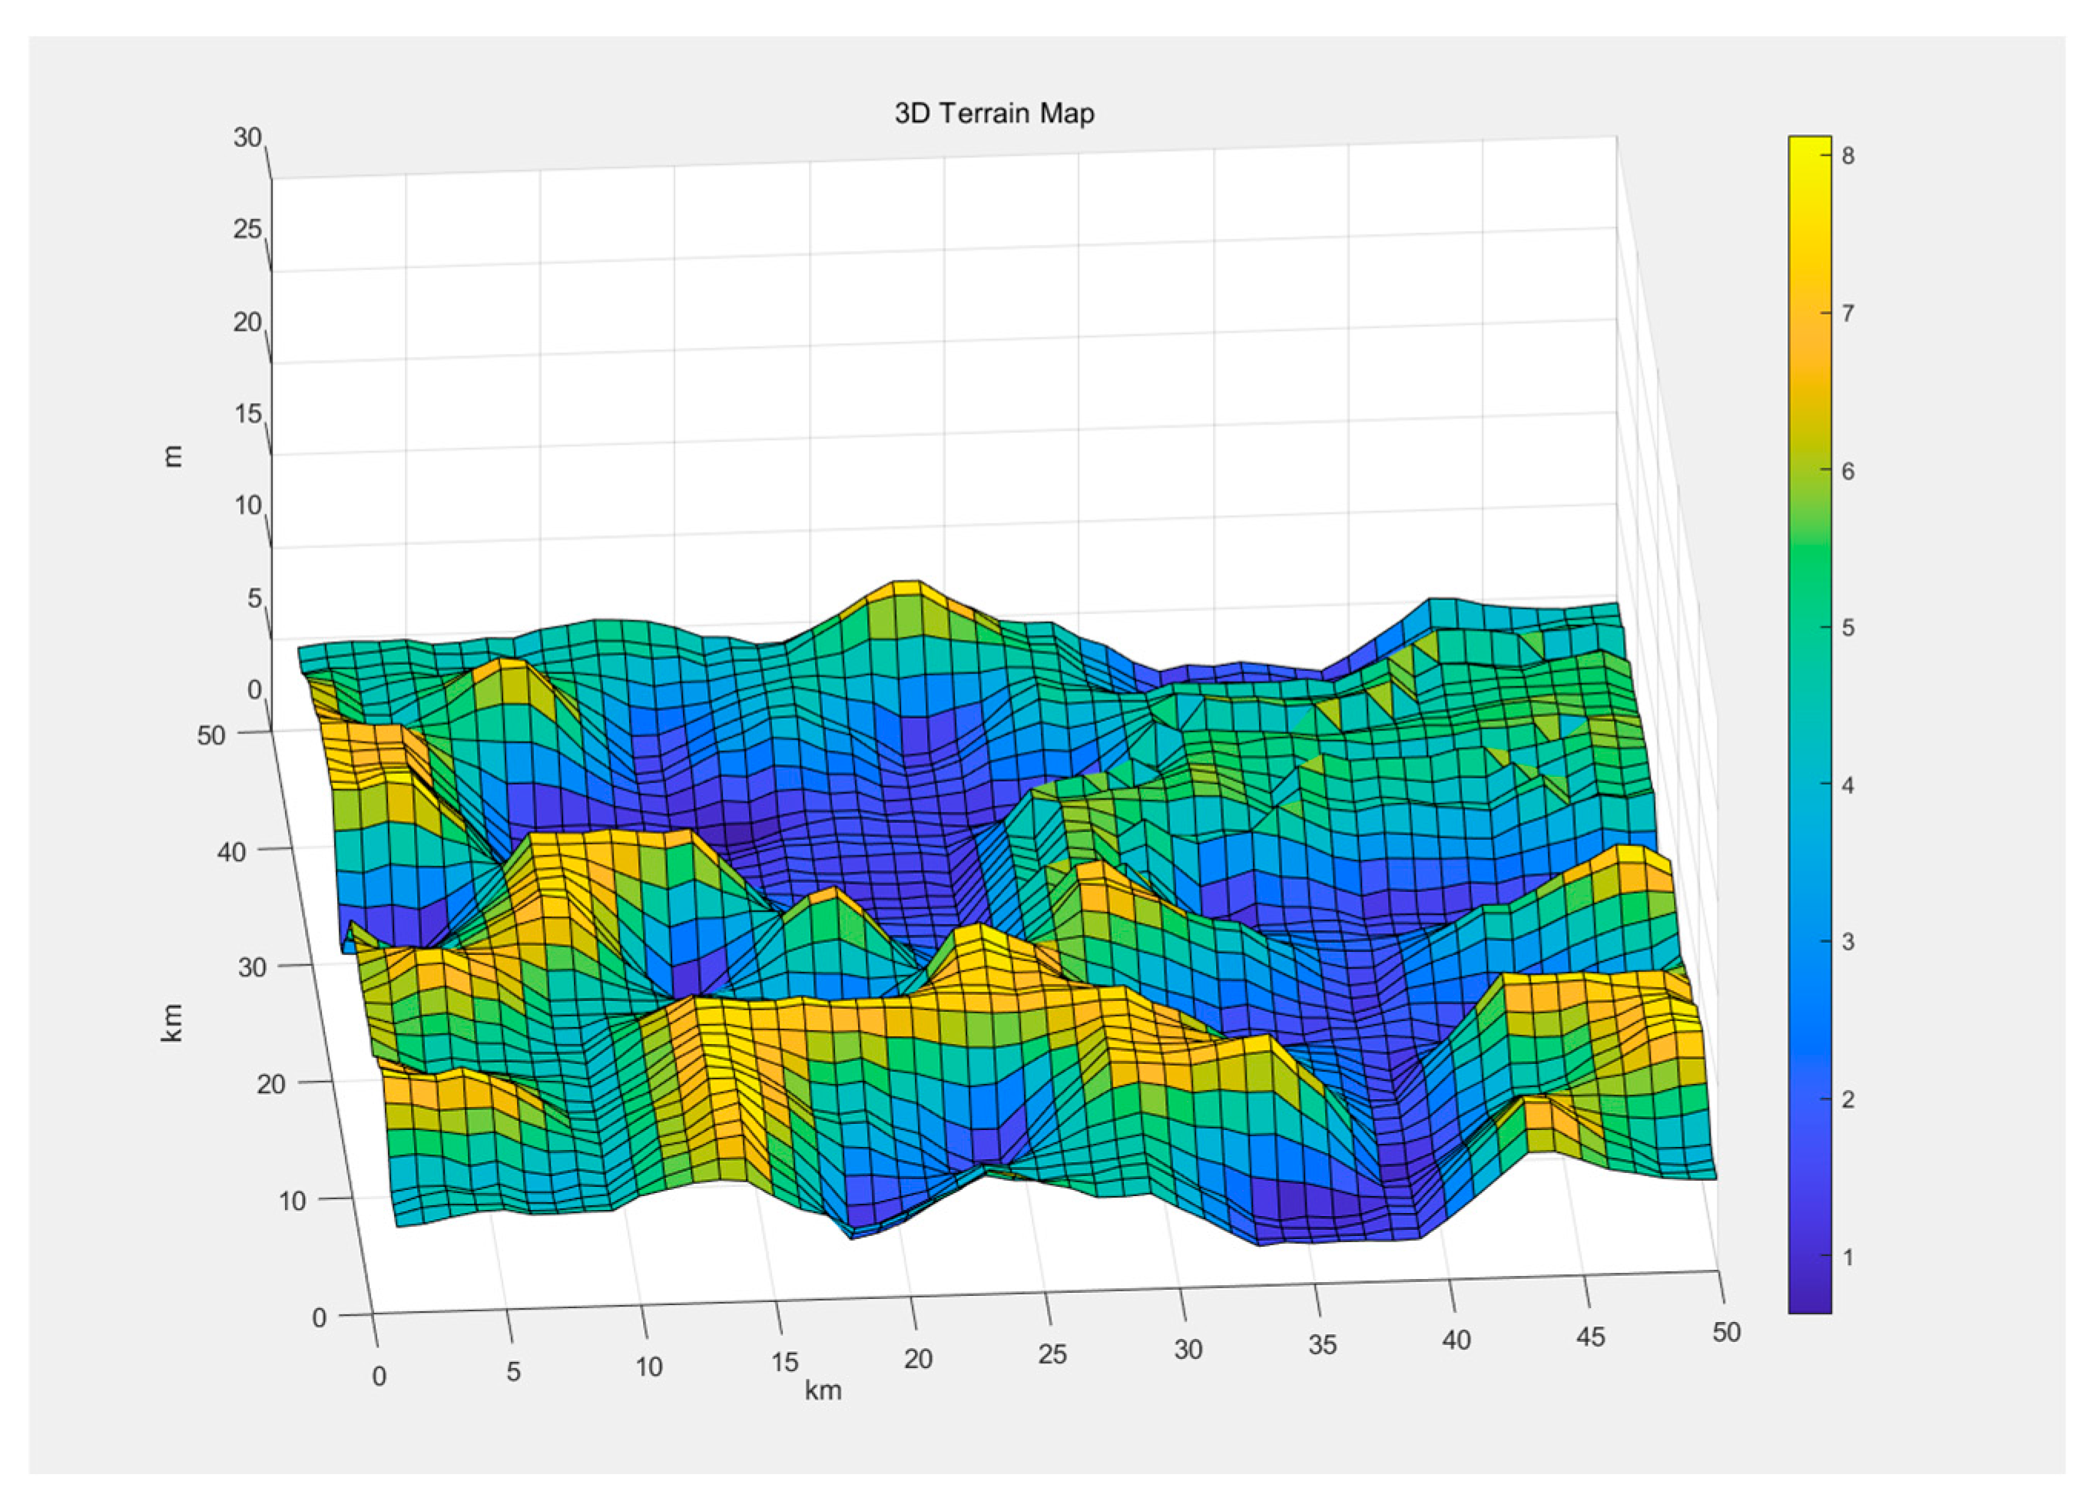Click the vertical axis label "m"
Screen dimensions: 2094x1507
173,455
